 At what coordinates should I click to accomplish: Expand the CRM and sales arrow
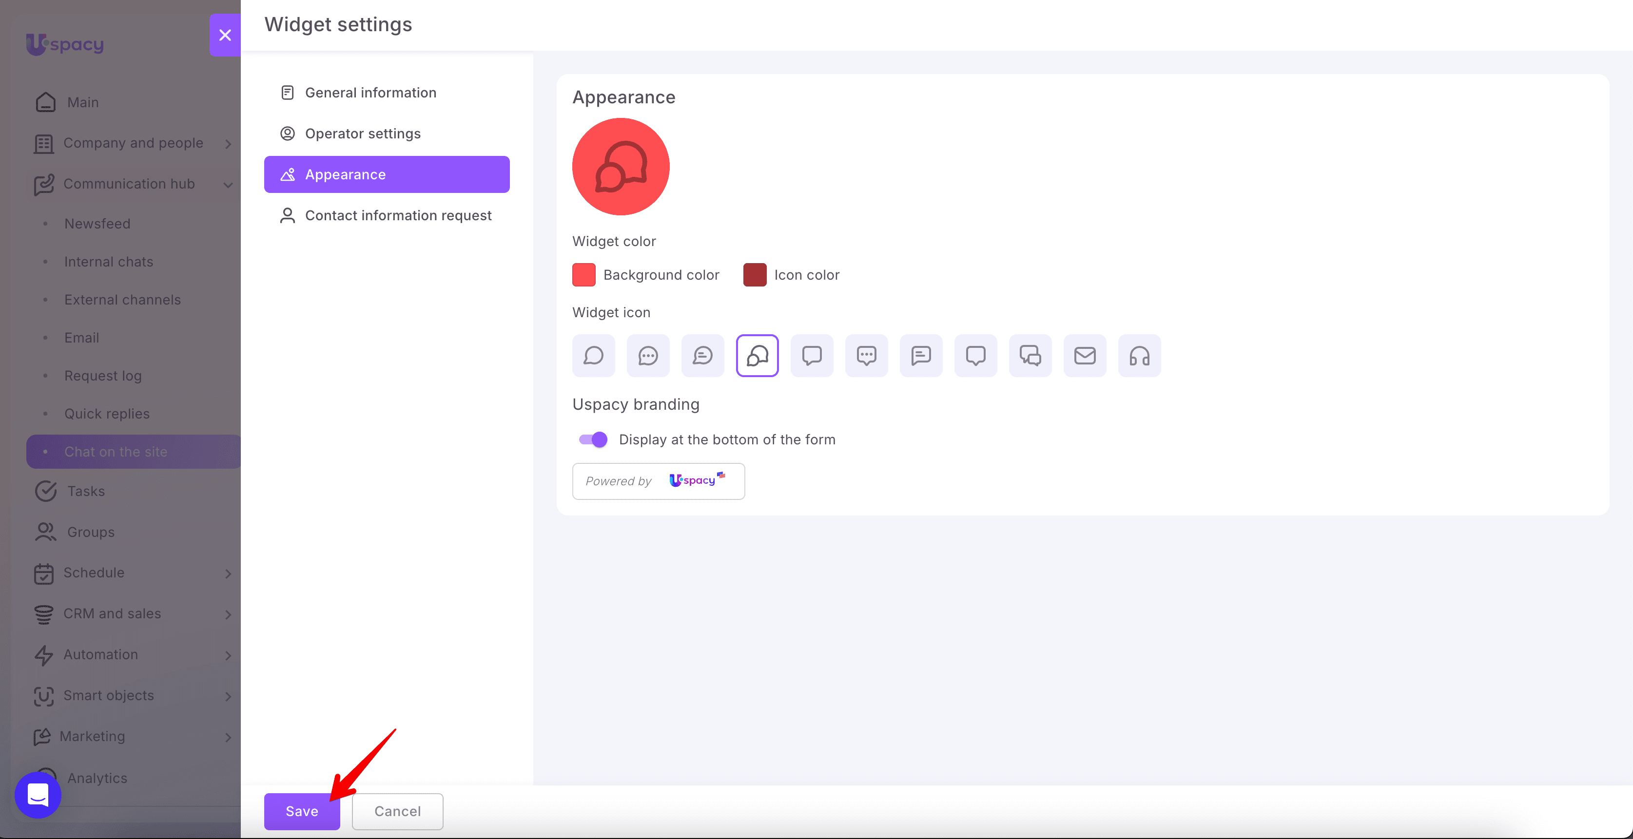pyautogui.click(x=228, y=614)
